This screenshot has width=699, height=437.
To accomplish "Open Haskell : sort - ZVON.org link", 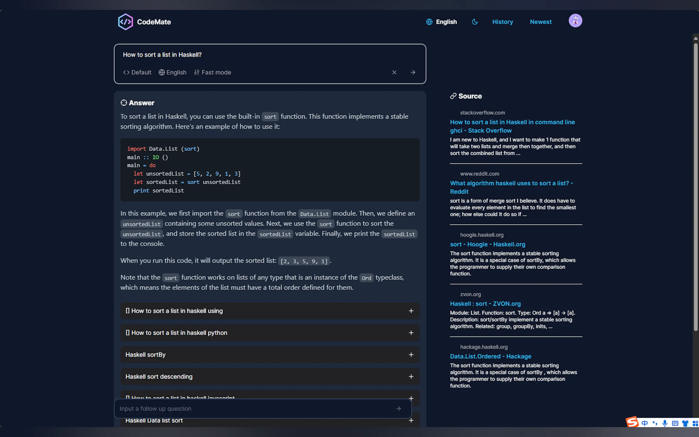I will point(485,304).
